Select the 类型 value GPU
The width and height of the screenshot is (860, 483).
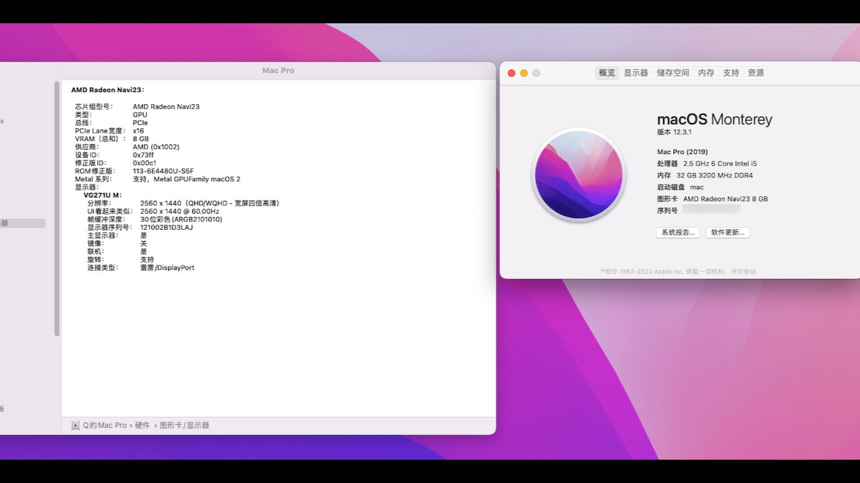[140, 115]
